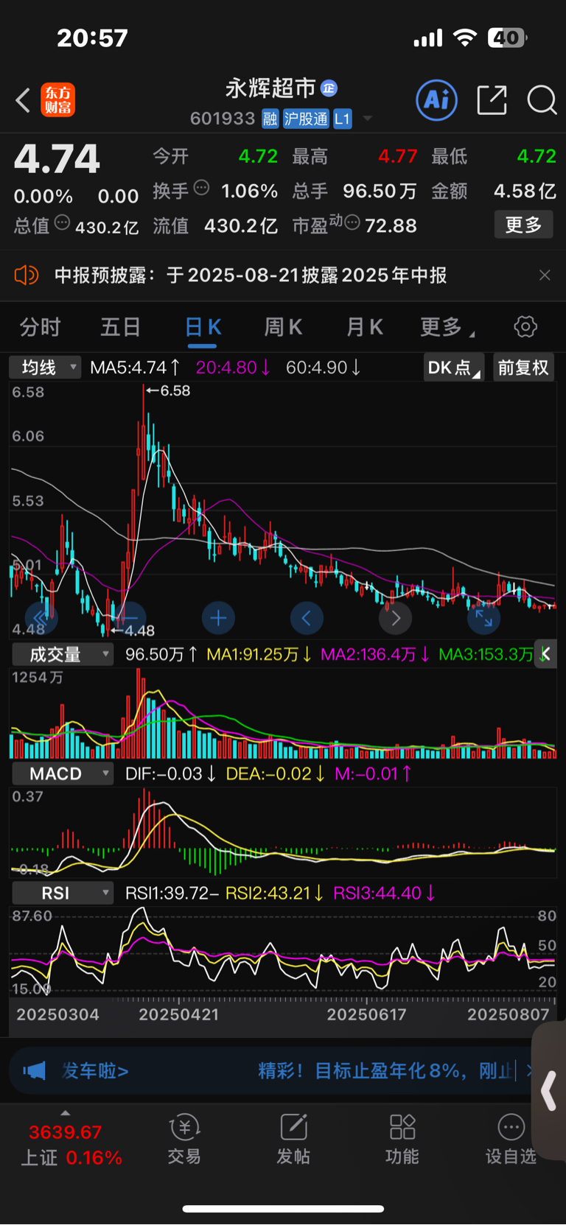Tap the DIF:-0.03 reading
The width and height of the screenshot is (566, 1225).
[x=170, y=773]
